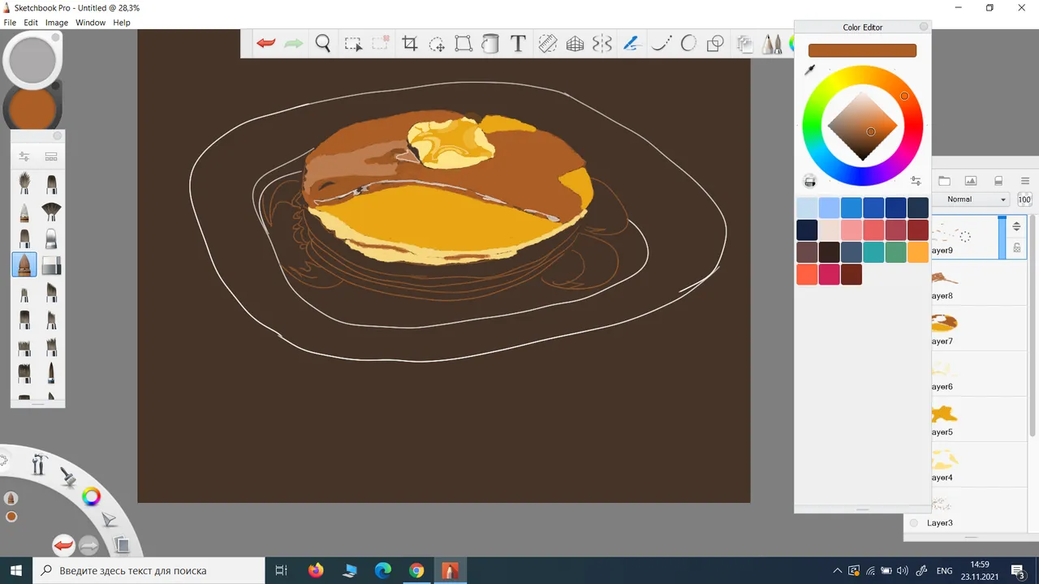Click the current color bar in Color Editor

pyautogui.click(x=862, y=50)
